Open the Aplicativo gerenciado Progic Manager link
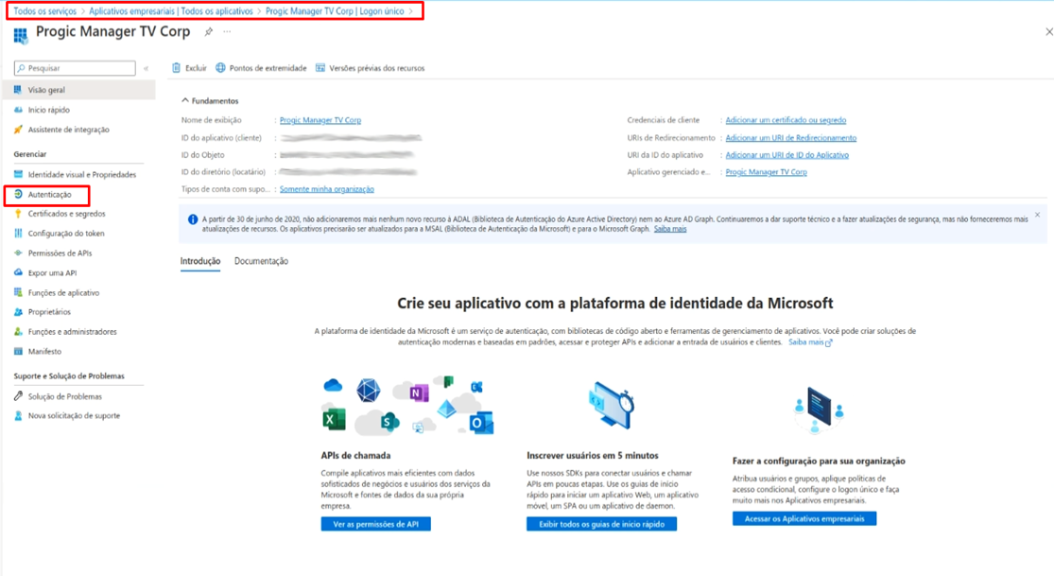Image resolution: width=1054 pixels, height=576 pixels. tap(767, 172)
